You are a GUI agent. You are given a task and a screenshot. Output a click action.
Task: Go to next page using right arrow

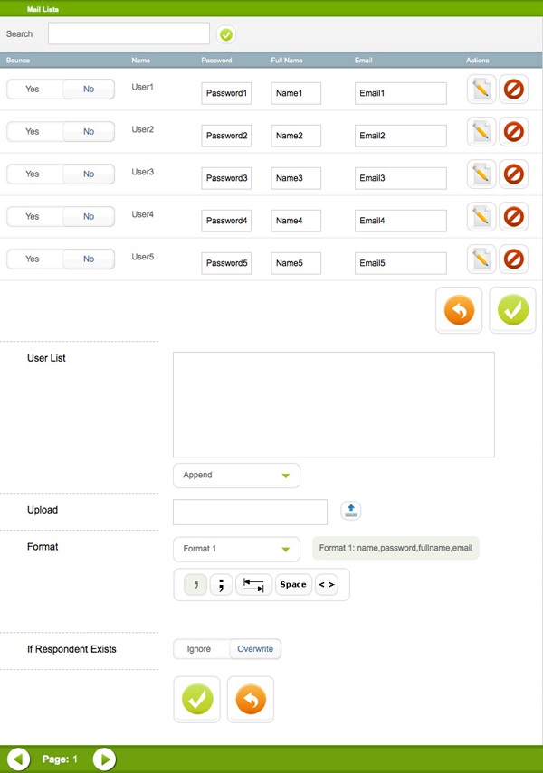click(105, 759)
